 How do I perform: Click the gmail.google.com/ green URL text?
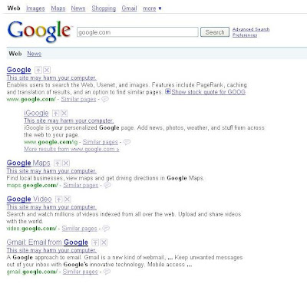[x=32, y=272]
